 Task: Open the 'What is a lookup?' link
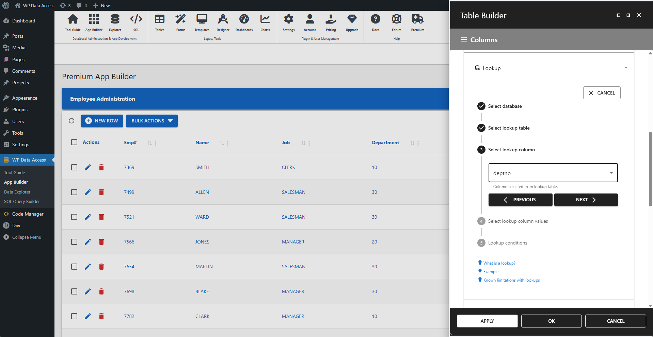click(x=498, y=263)
